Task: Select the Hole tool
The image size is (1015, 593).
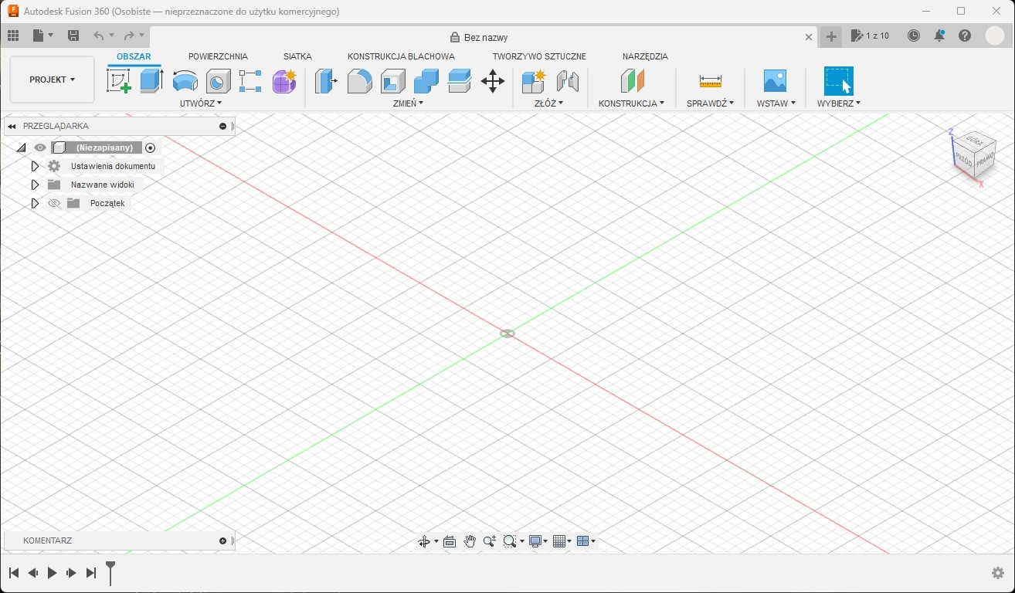Action: pos(218,81)
